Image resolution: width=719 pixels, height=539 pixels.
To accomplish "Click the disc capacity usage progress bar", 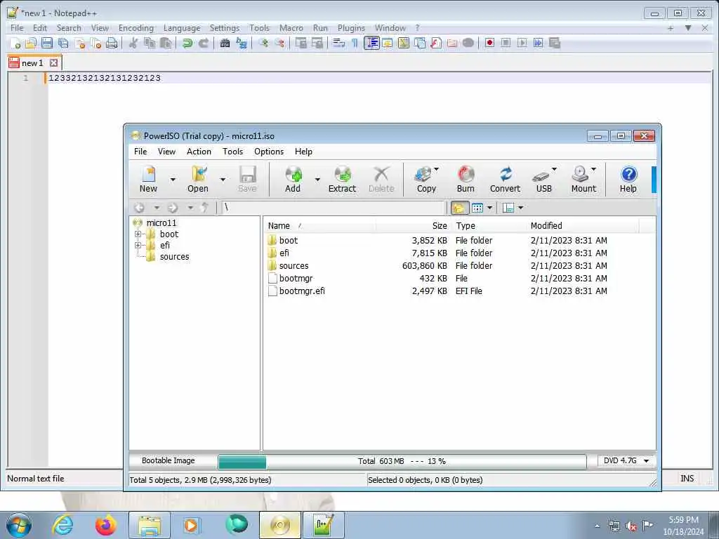I will click(402, 462).
